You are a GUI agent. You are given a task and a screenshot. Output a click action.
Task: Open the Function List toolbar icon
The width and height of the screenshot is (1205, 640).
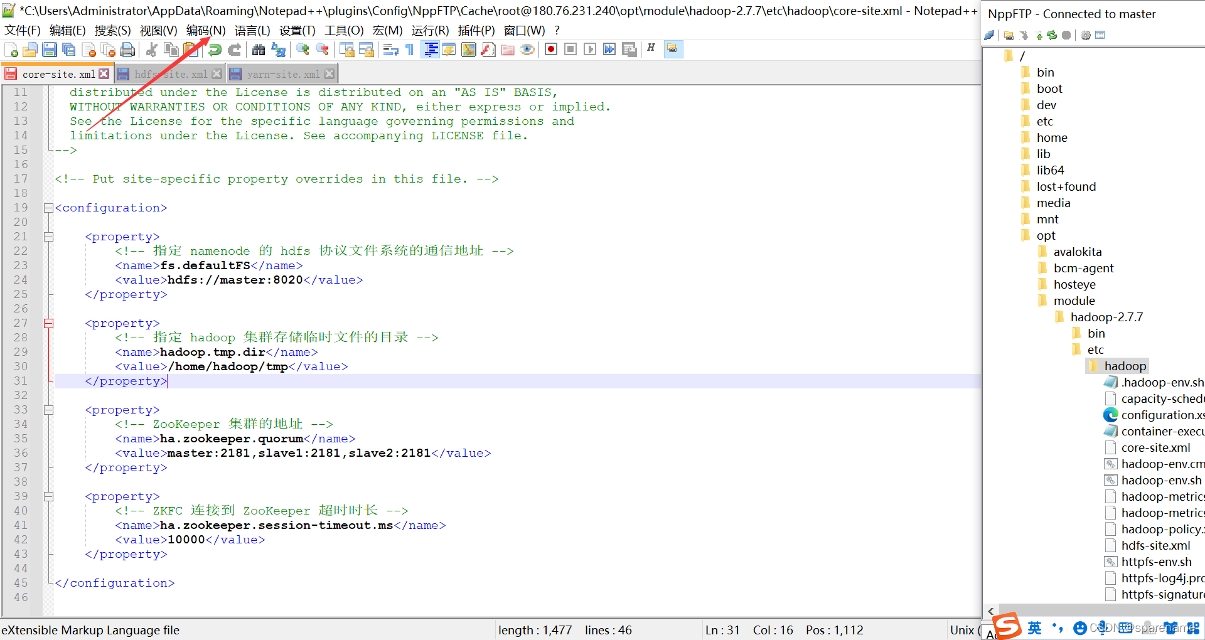pyautogui.click(x=488, y=50)
